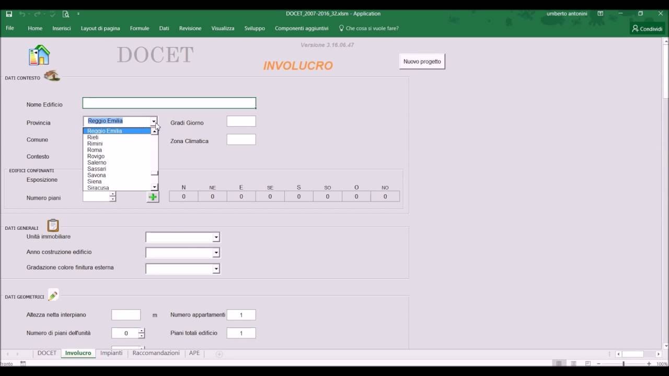Image resolution: width=669 pixels, height=376 pixels.
Task: Click the Save icon in quick access toolbar
Action: point(9,14)
